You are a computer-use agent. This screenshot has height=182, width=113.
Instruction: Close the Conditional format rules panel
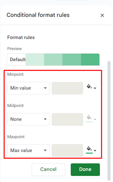pos(102,15)
